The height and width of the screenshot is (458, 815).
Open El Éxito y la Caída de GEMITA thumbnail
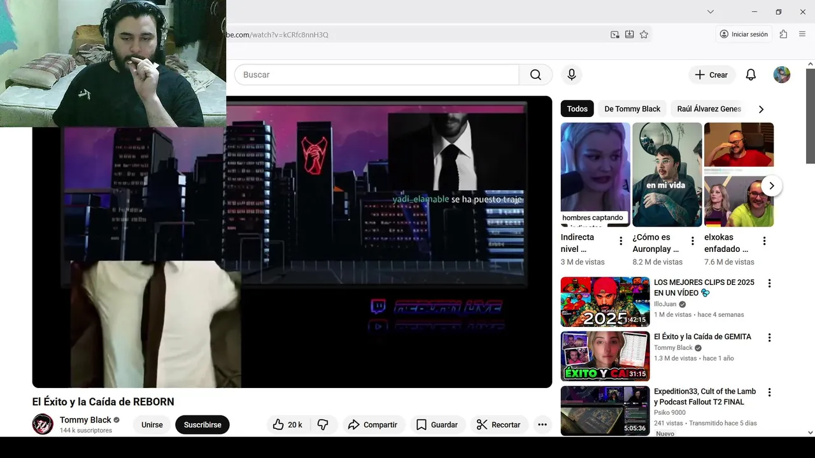pos(605,356)
